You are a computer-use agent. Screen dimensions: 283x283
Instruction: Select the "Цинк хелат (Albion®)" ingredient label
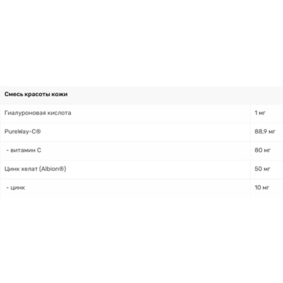pos(35,169)
